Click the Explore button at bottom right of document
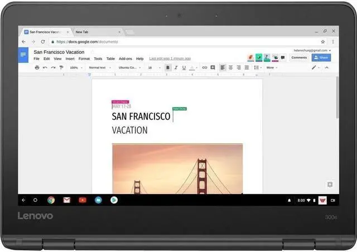The image size is (357, 252). 330,184
